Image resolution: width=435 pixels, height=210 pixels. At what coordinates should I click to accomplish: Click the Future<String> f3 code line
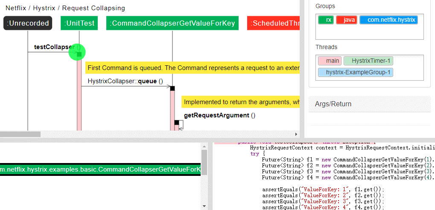point(348,172)
